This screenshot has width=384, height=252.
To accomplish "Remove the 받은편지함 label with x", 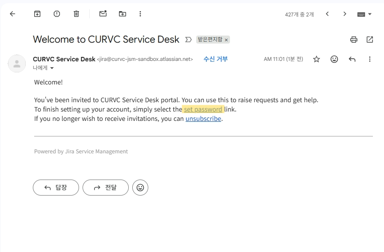I will point(226,40).
